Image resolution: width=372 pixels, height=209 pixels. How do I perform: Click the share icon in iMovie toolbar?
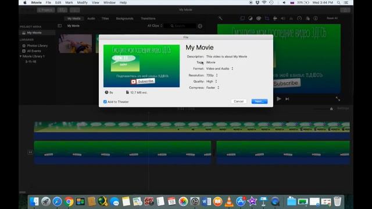pos(345,10)
